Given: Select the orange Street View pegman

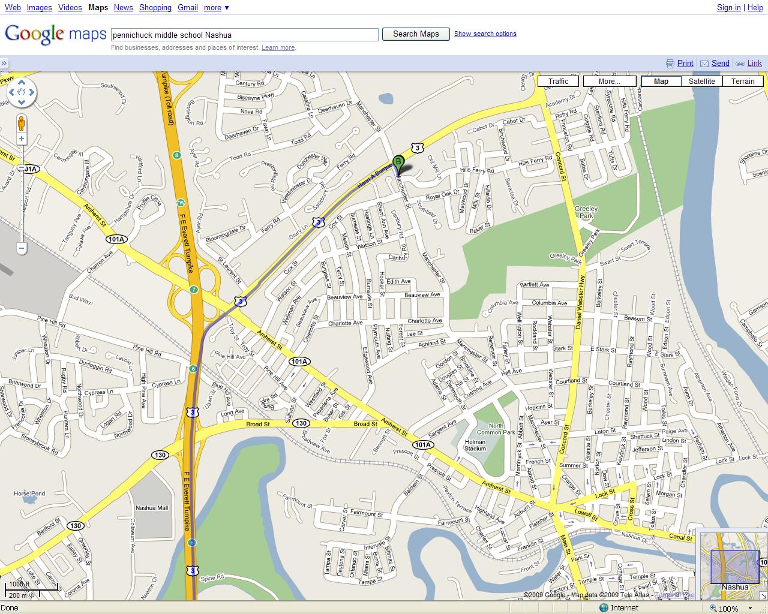Looking at the screenshot, I should (x=22, y=124).
